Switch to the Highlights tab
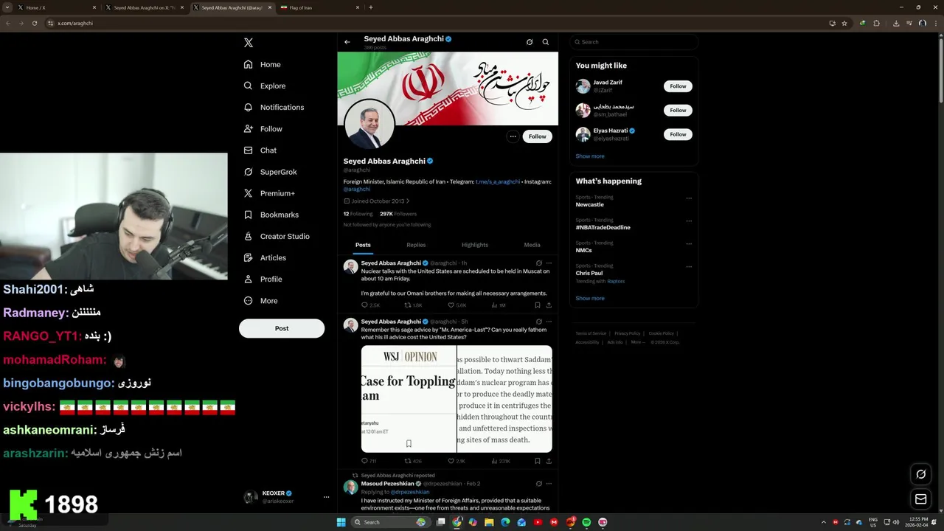This screenshot has width=944, height=531. tap(475, 245)
